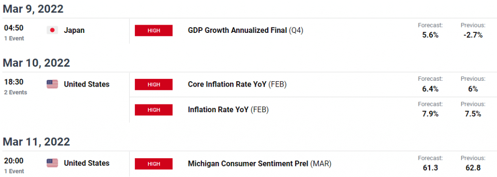Click the US flag on Mar 11
497x177 pixels.
click(52, 163)
